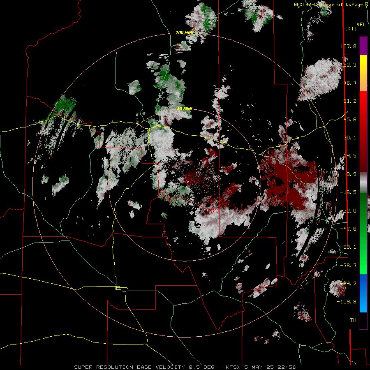Click the '[KT]' units label
Image resolution: width=370 pixels, height=370 pixels.
(x=351, y=28)
